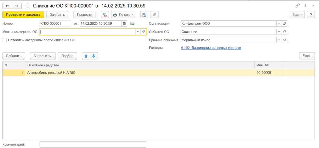319x148 pixels.
Task: Show document postings via the ДтКт icon
Action: (105, 15)
